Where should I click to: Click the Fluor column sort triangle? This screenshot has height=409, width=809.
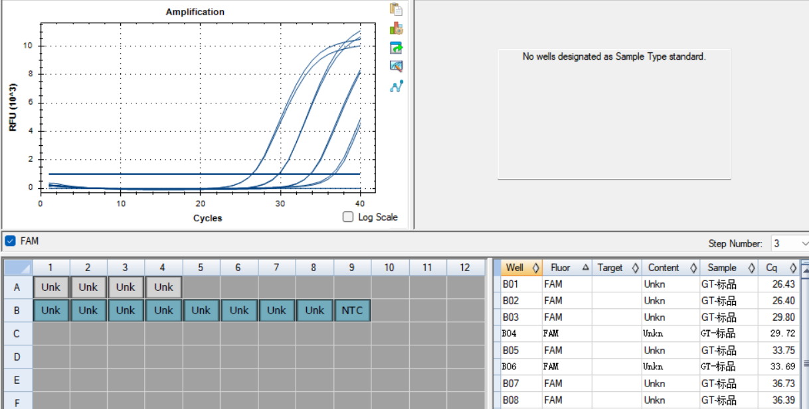click(x=585, y=268)
